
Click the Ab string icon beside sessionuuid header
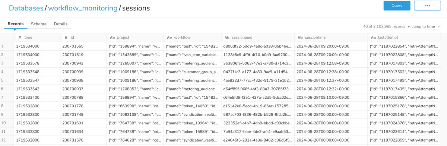click(226, 38)
